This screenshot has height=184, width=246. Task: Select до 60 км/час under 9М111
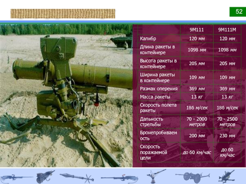pos(197,152)
